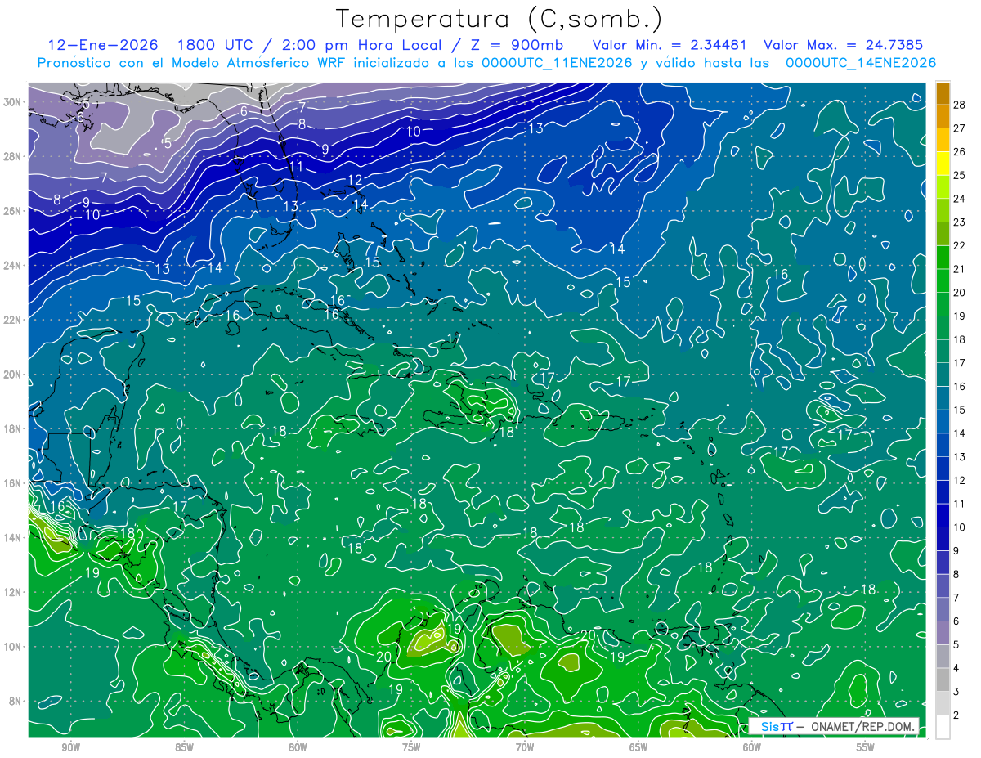Click the '25' value on the colorbar
Viewport: 981px width, 758px height.
961,175
